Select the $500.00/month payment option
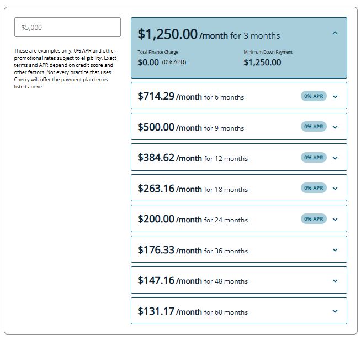The width and height of the screenshot is (361, 339). (190, 127)
